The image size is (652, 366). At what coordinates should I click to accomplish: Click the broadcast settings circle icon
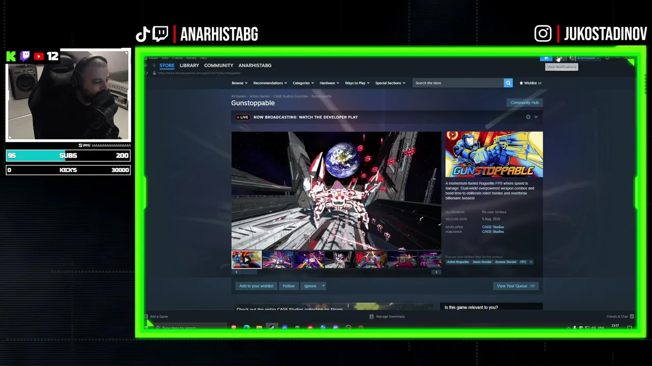[528, 117]
